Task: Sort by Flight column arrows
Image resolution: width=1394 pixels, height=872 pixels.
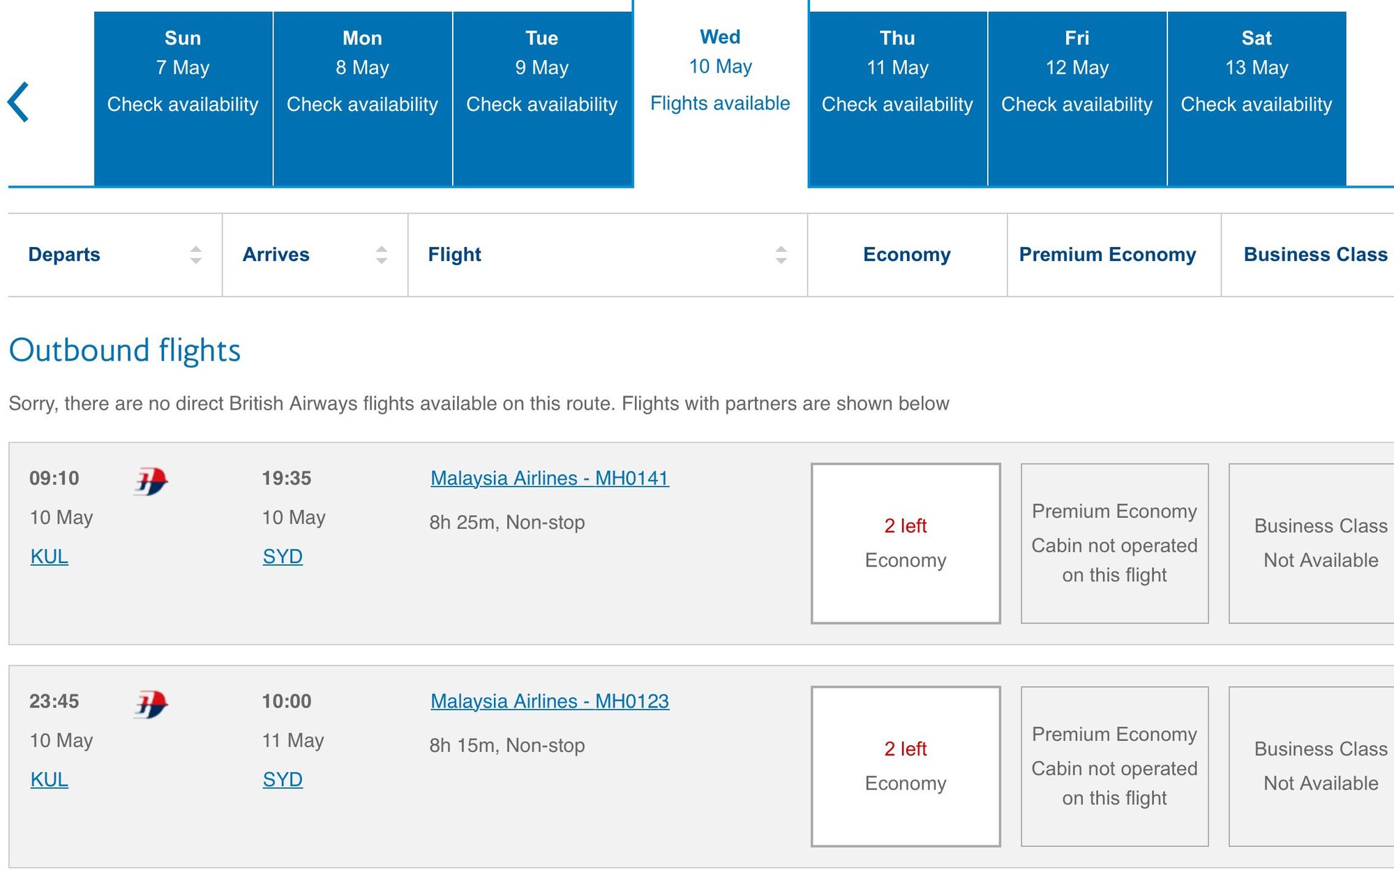Action: coord(781,255)
